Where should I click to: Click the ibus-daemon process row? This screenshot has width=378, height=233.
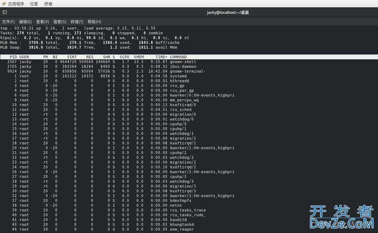(183, 66)
